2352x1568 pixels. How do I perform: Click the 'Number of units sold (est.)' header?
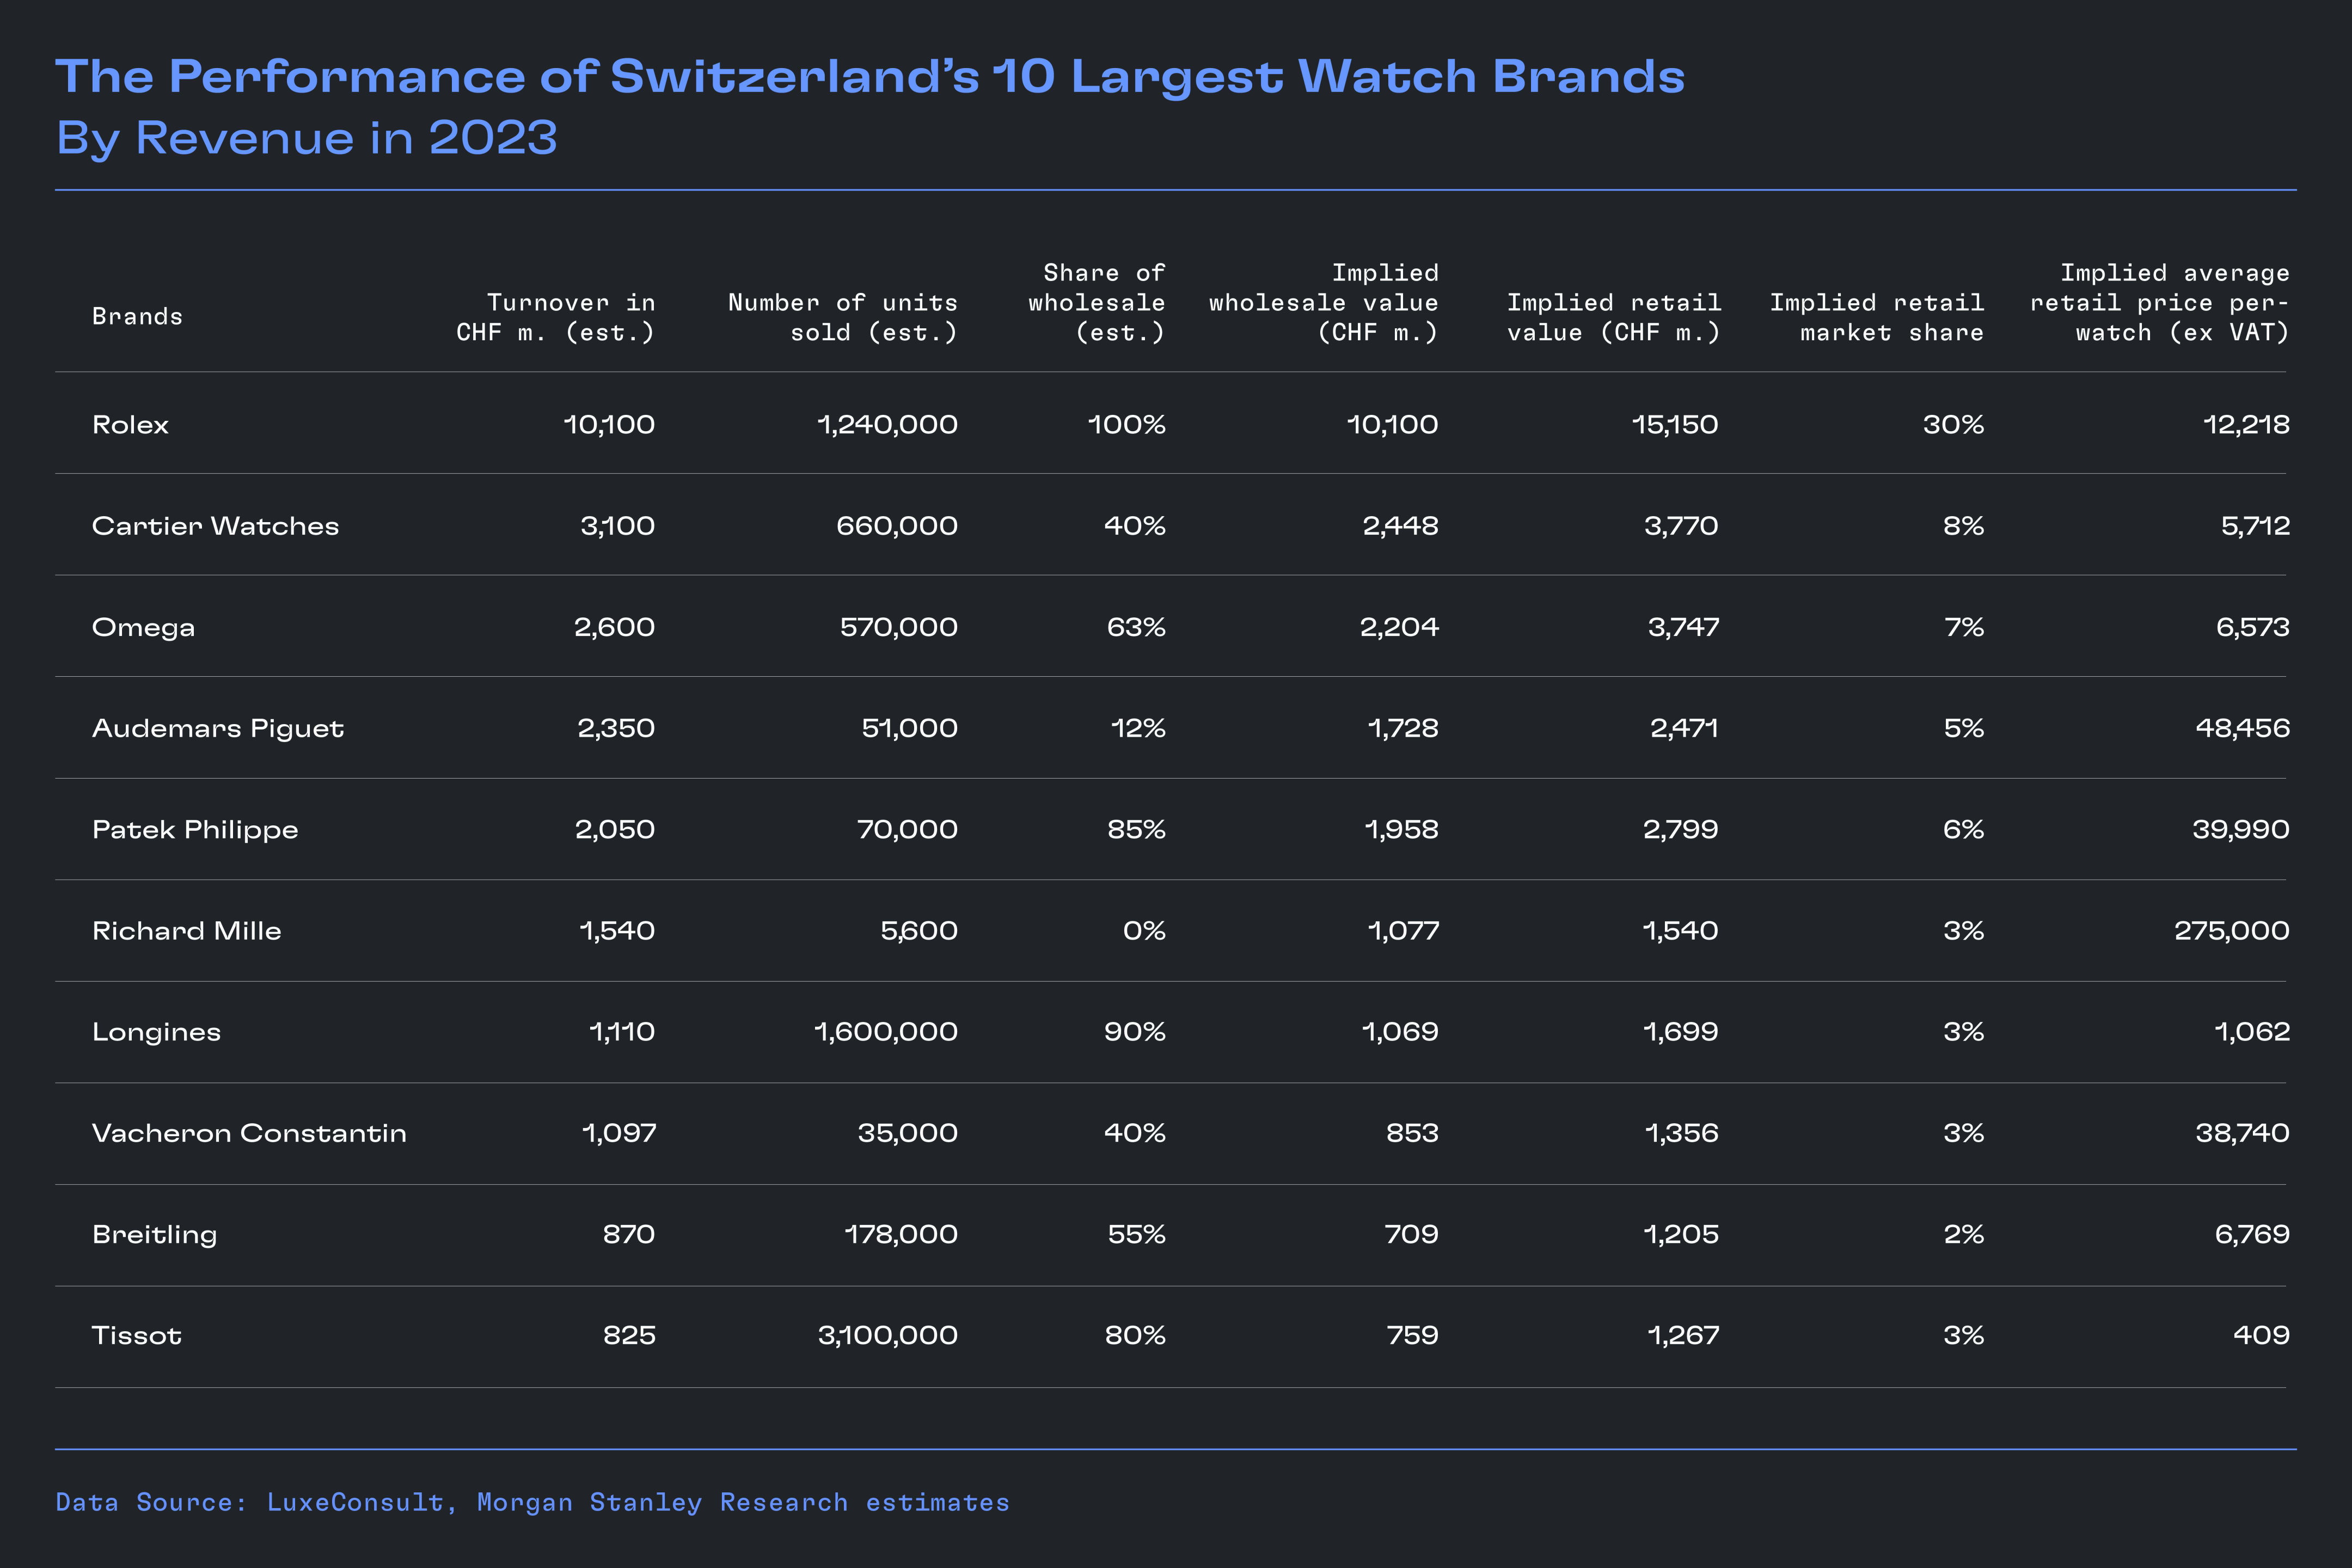point(843,318)
